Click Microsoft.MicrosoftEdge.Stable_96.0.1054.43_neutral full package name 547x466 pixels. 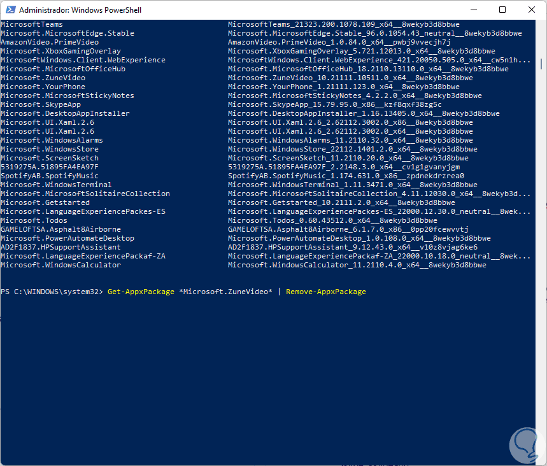375,34
